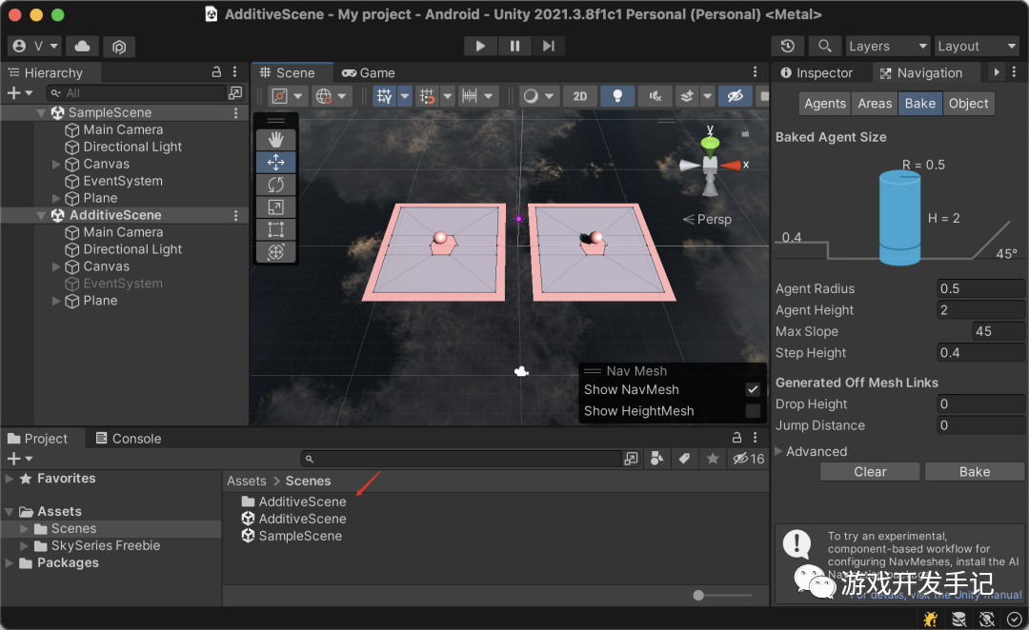Adjust the project icon size slider
Screen dimensions: 1029x630
click(698, 595)
